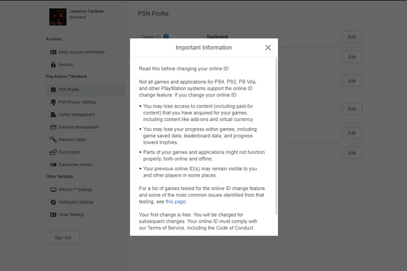Image resolution: width=407 pixels, height=271 pixels.
Task: Click the Sign Out button
Action: tap(63, 237)
